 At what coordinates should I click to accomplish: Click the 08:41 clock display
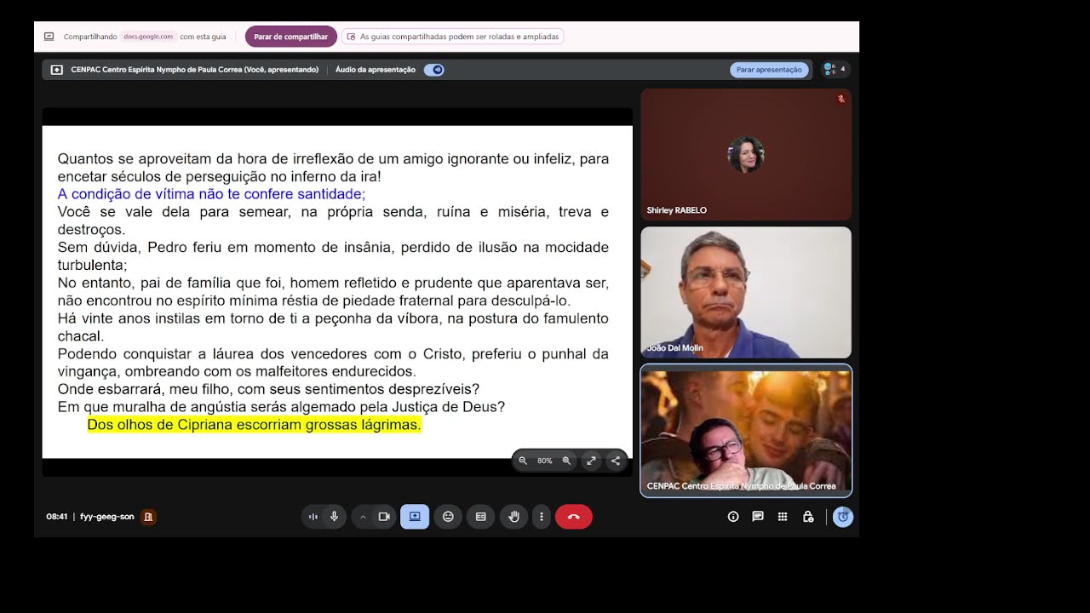(57, 517)
